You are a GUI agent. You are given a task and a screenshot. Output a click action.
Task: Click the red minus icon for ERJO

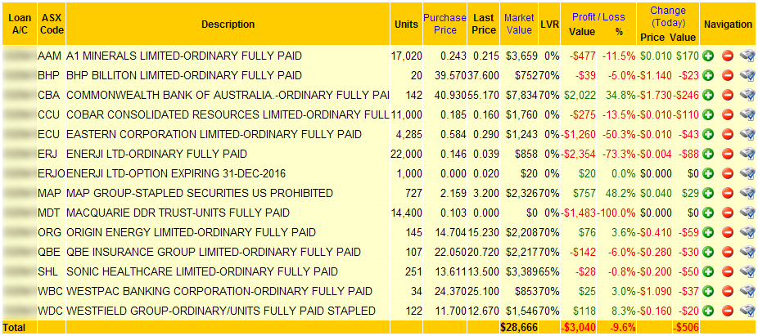pyautogui.click(x=728, y=173)
